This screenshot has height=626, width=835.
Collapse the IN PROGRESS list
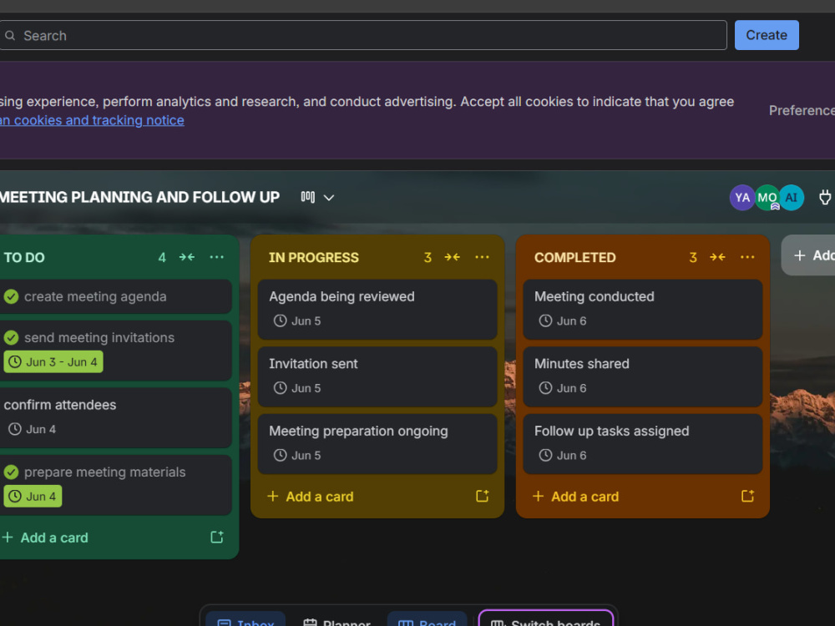point(452,257)
